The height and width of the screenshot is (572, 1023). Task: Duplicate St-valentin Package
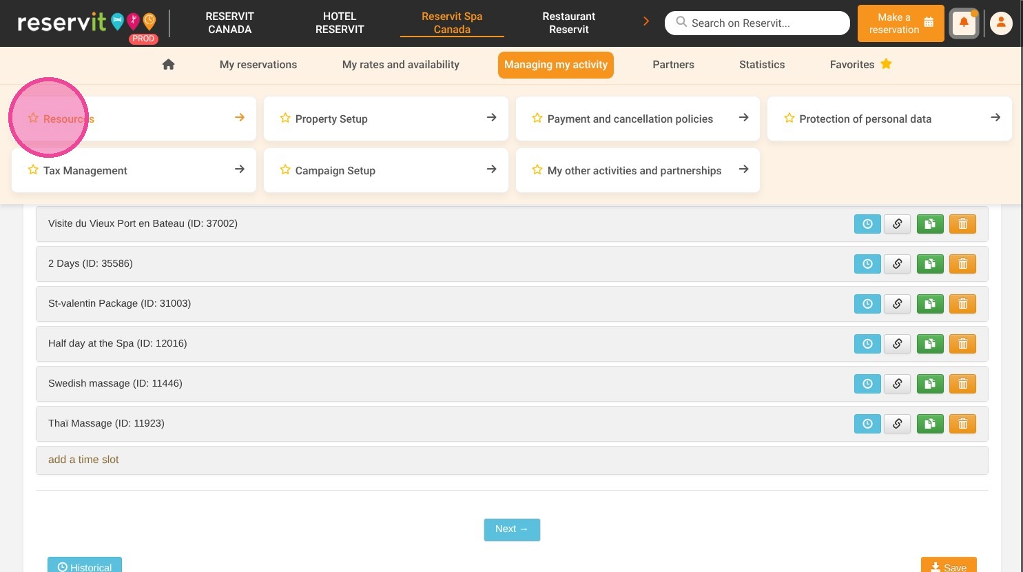pos(930,304)
